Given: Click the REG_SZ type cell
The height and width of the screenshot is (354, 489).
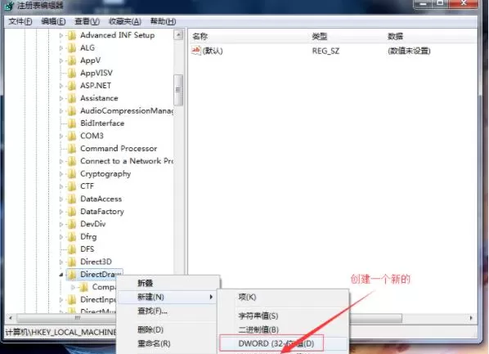Looking at the screenshot, I should [325, 51].
